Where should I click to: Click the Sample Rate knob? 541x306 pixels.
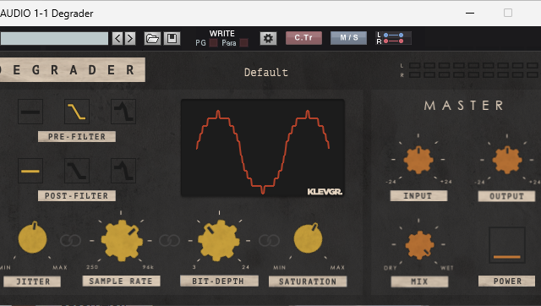122,240
